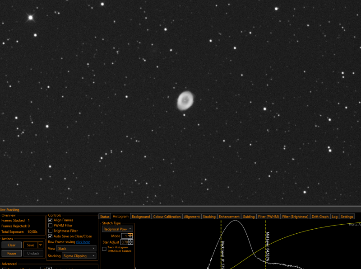Follow the Raw Frame saving 'click here' link
Image resolution: width=361 pixels, height=269 pixels.
pos(83,242)
